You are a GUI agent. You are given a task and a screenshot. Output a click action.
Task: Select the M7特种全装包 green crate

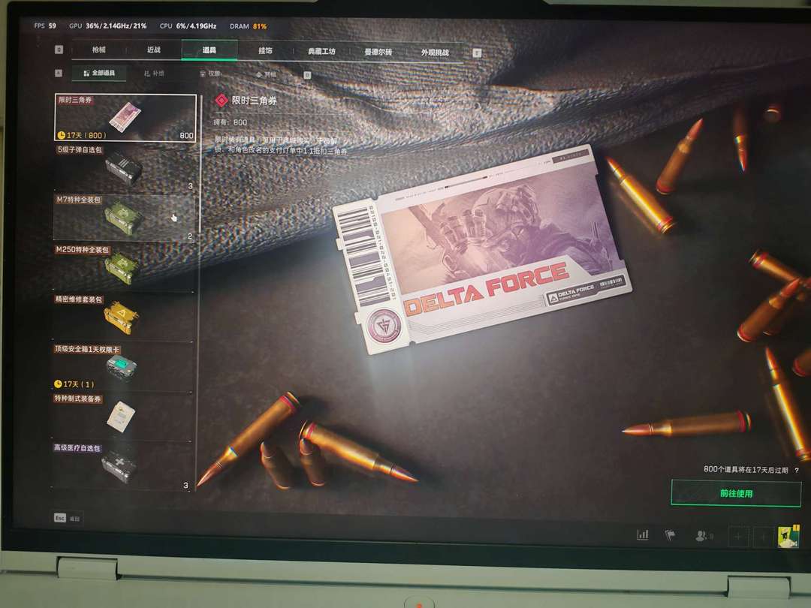click(x=124, y=218)
